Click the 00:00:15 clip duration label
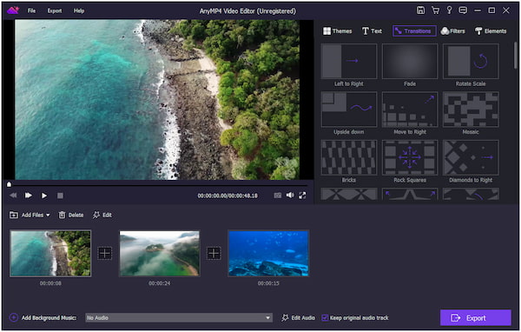The image size is (521, 332). [x=268, y=283]
